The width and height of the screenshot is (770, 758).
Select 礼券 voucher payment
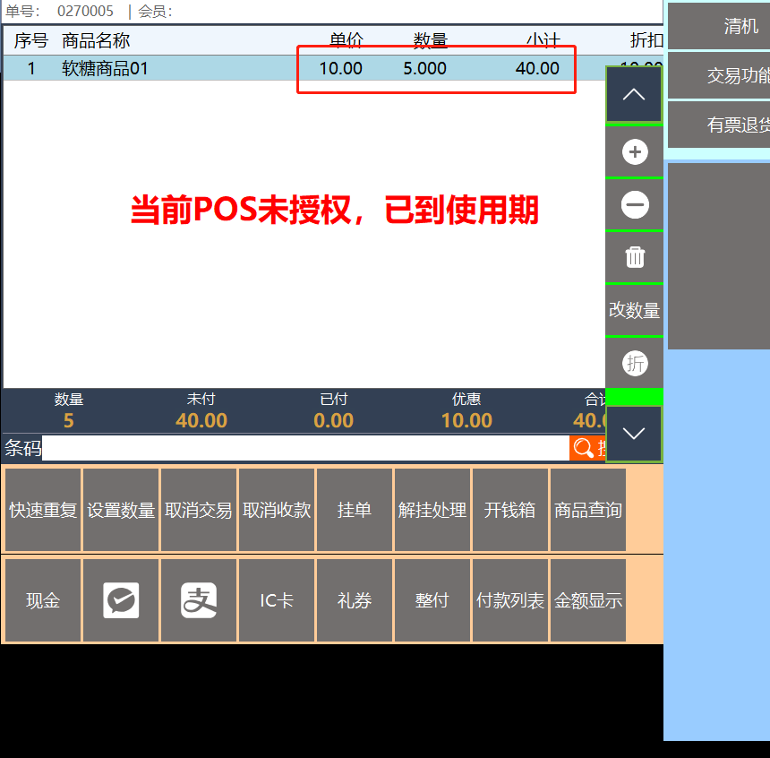[354, 600]
